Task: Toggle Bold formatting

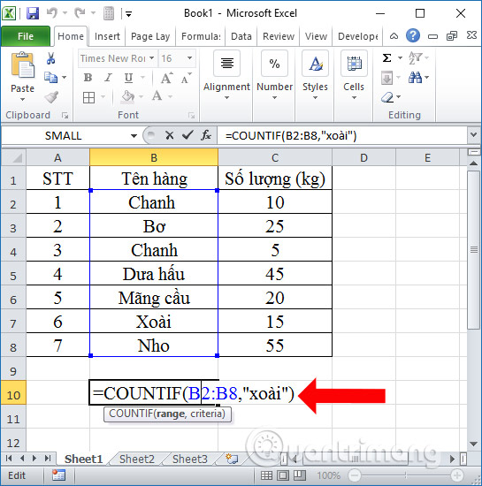Action: pos(88,78)
